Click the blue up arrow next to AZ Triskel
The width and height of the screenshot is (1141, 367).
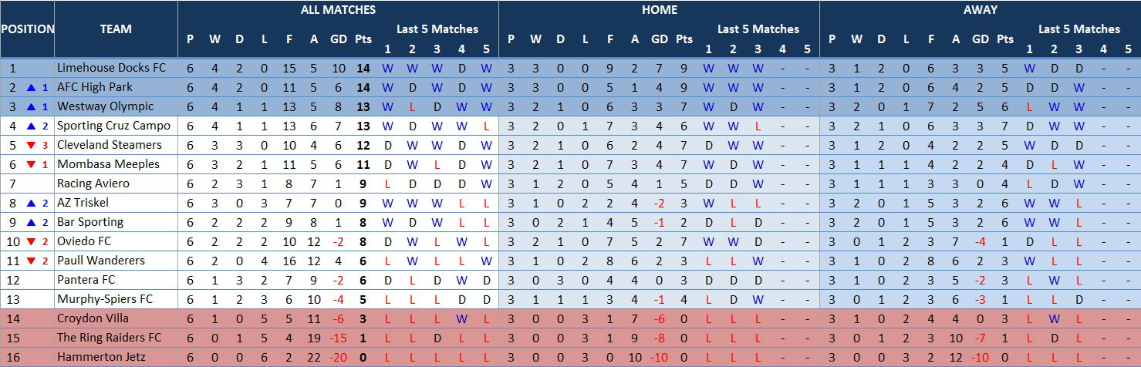32,203
